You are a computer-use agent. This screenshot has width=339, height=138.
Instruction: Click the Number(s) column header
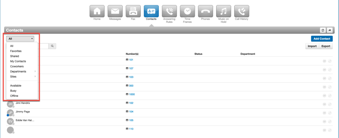click(132, 54)
